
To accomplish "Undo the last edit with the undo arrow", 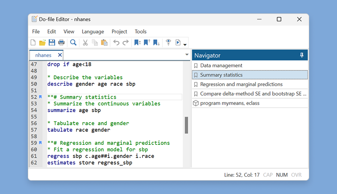I will pos(116,42).
